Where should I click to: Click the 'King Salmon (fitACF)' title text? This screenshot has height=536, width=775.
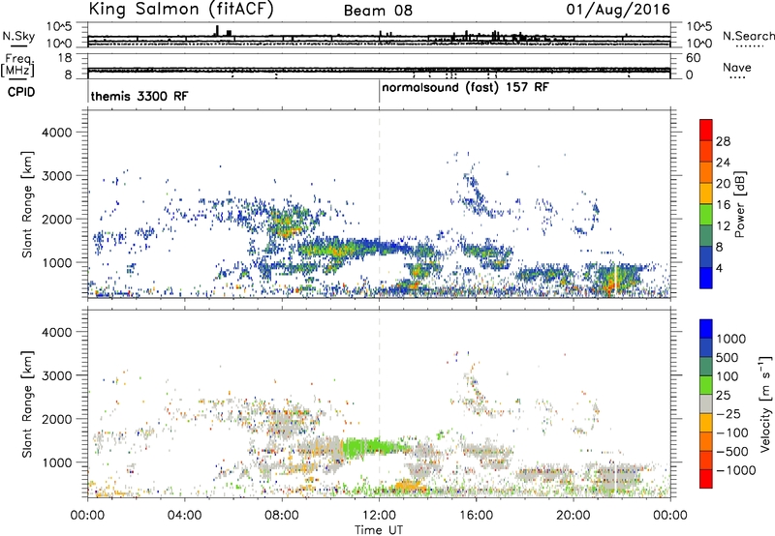[181, 9]
